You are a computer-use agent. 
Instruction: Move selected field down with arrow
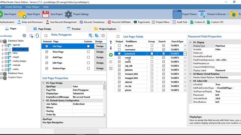111,48
